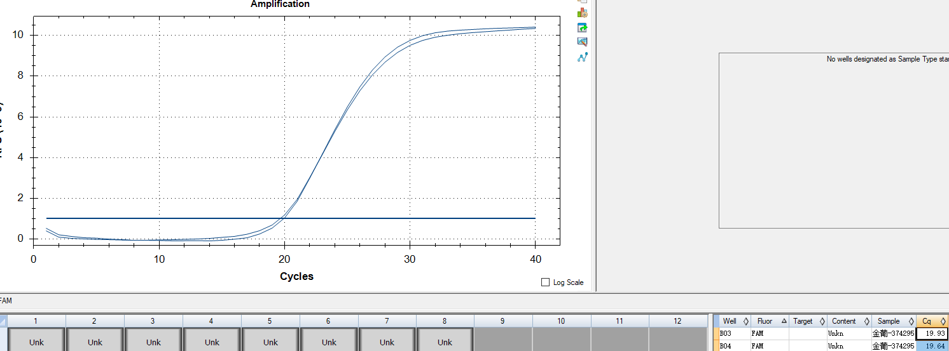Image resolution: width=949 pixels, height=351 pixels.
Task: Select plate column header 3
Action: (x=153, y=321)
